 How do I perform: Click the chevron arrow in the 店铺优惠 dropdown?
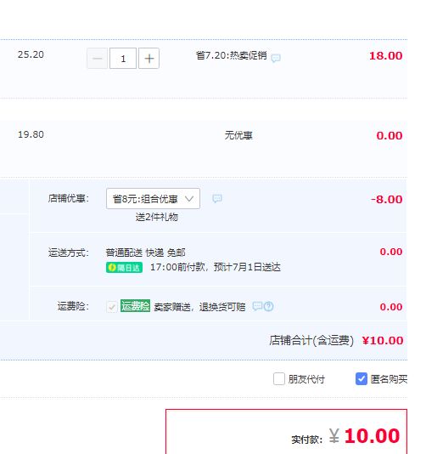pyautogui.click(x=189, y=199)
